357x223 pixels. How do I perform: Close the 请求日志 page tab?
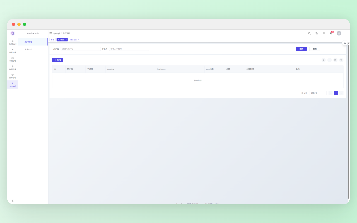click(78, 40)
